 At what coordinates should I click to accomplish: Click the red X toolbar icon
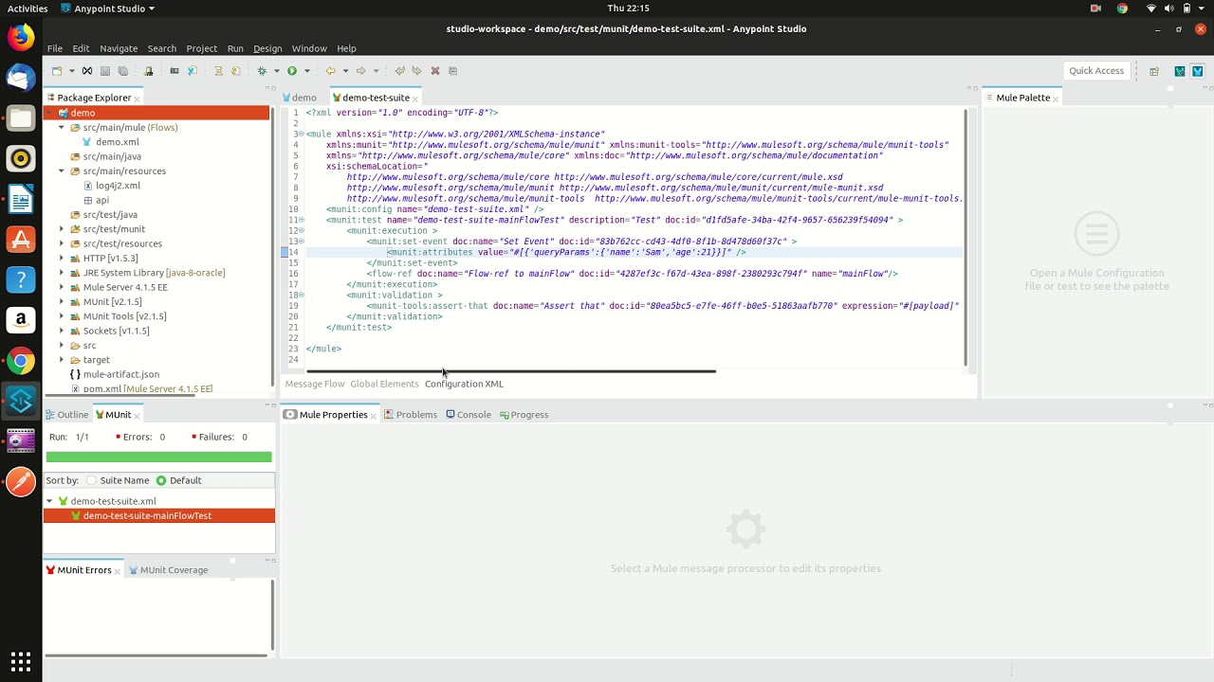[x=435, y=71]
